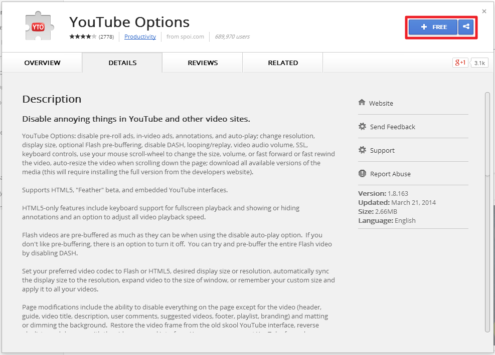Image resolution: width=495 pixels, height=355 pixels.
Task: Click the 'YouTube Options' title
Action: [129, 23]
